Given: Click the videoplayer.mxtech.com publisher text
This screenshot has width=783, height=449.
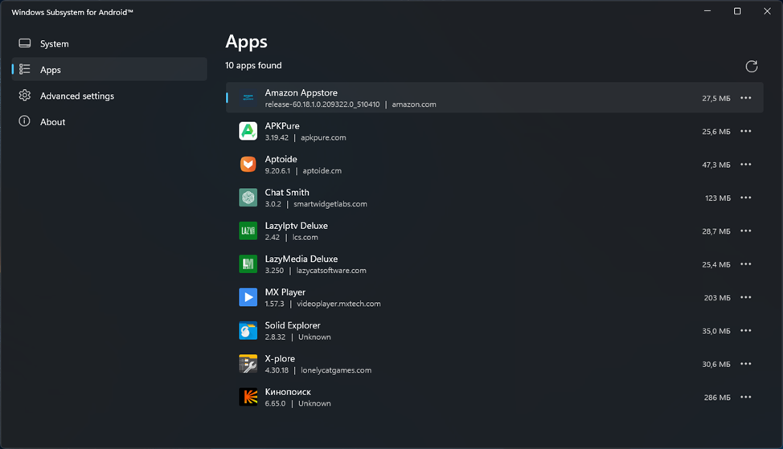Looking at the screenshot, I should click(338, 304).
